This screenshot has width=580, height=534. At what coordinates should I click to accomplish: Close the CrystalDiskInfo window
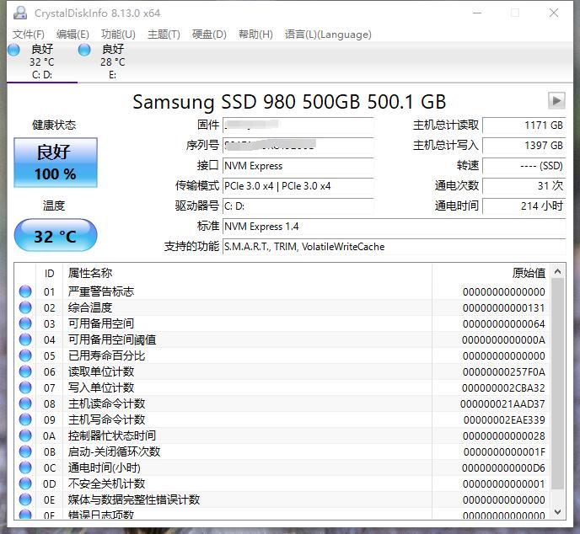(x=554, y=13)
